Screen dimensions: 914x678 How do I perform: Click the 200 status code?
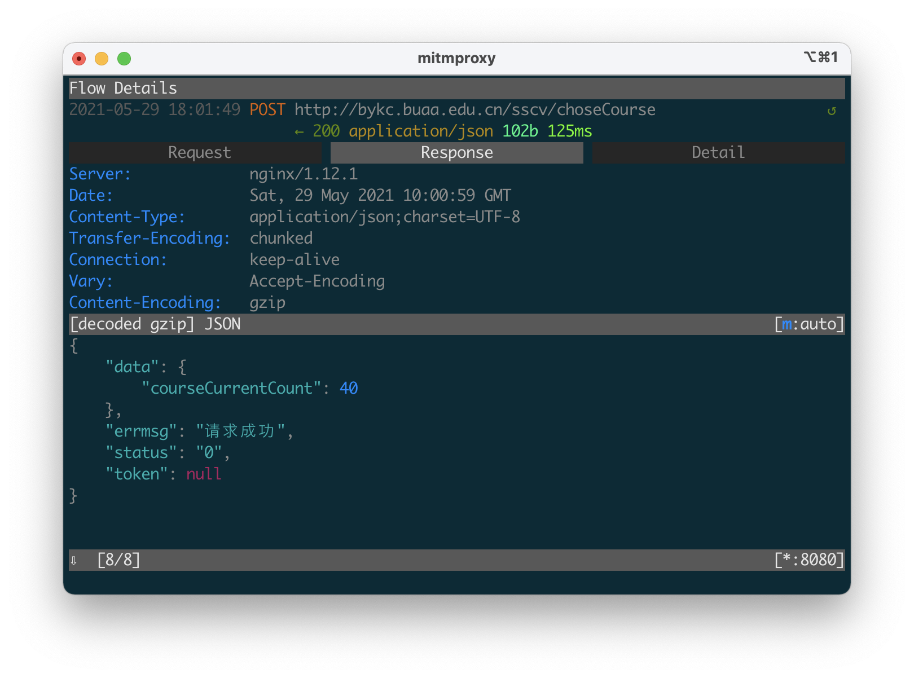326,131
